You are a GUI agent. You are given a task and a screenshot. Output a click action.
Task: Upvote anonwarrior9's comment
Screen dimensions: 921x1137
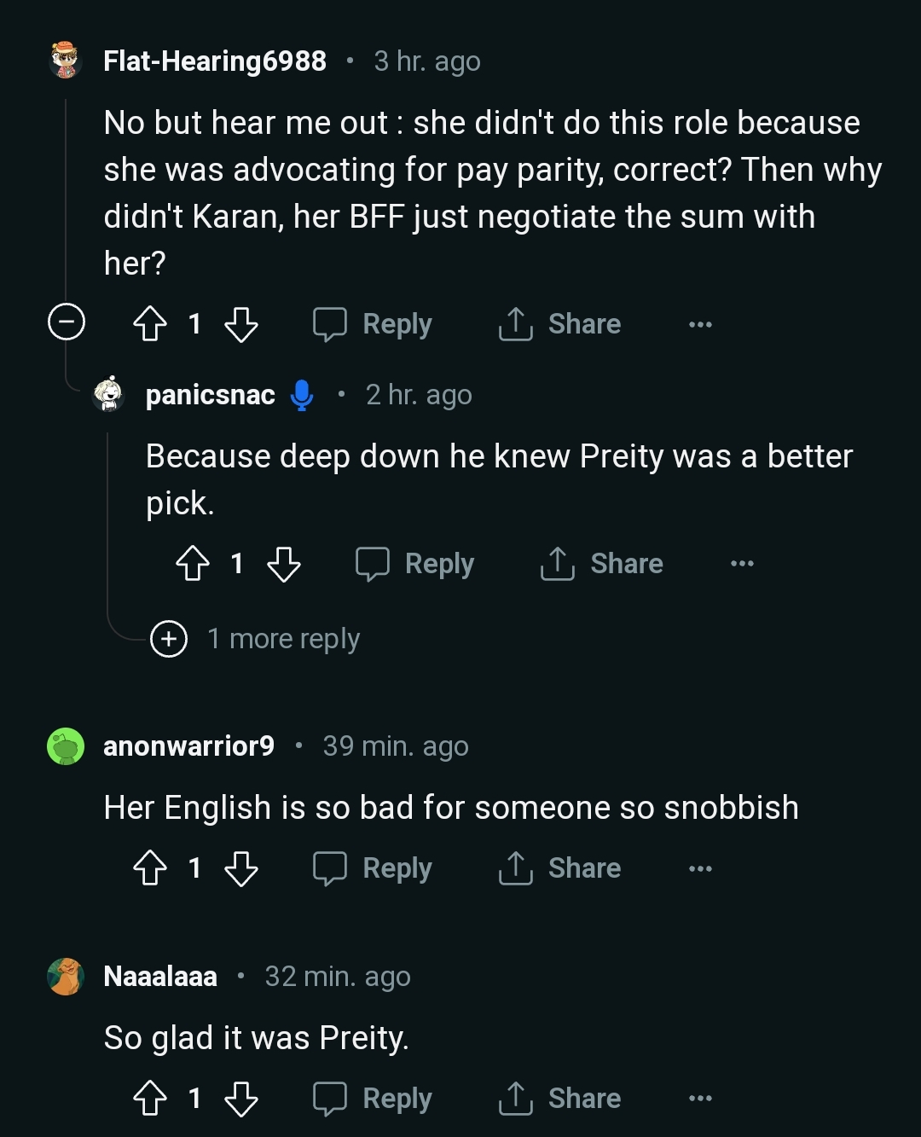pos(150,868)
